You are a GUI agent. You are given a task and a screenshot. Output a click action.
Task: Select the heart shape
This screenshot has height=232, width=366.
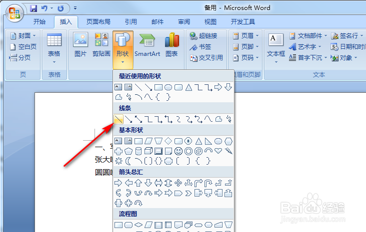218,151
